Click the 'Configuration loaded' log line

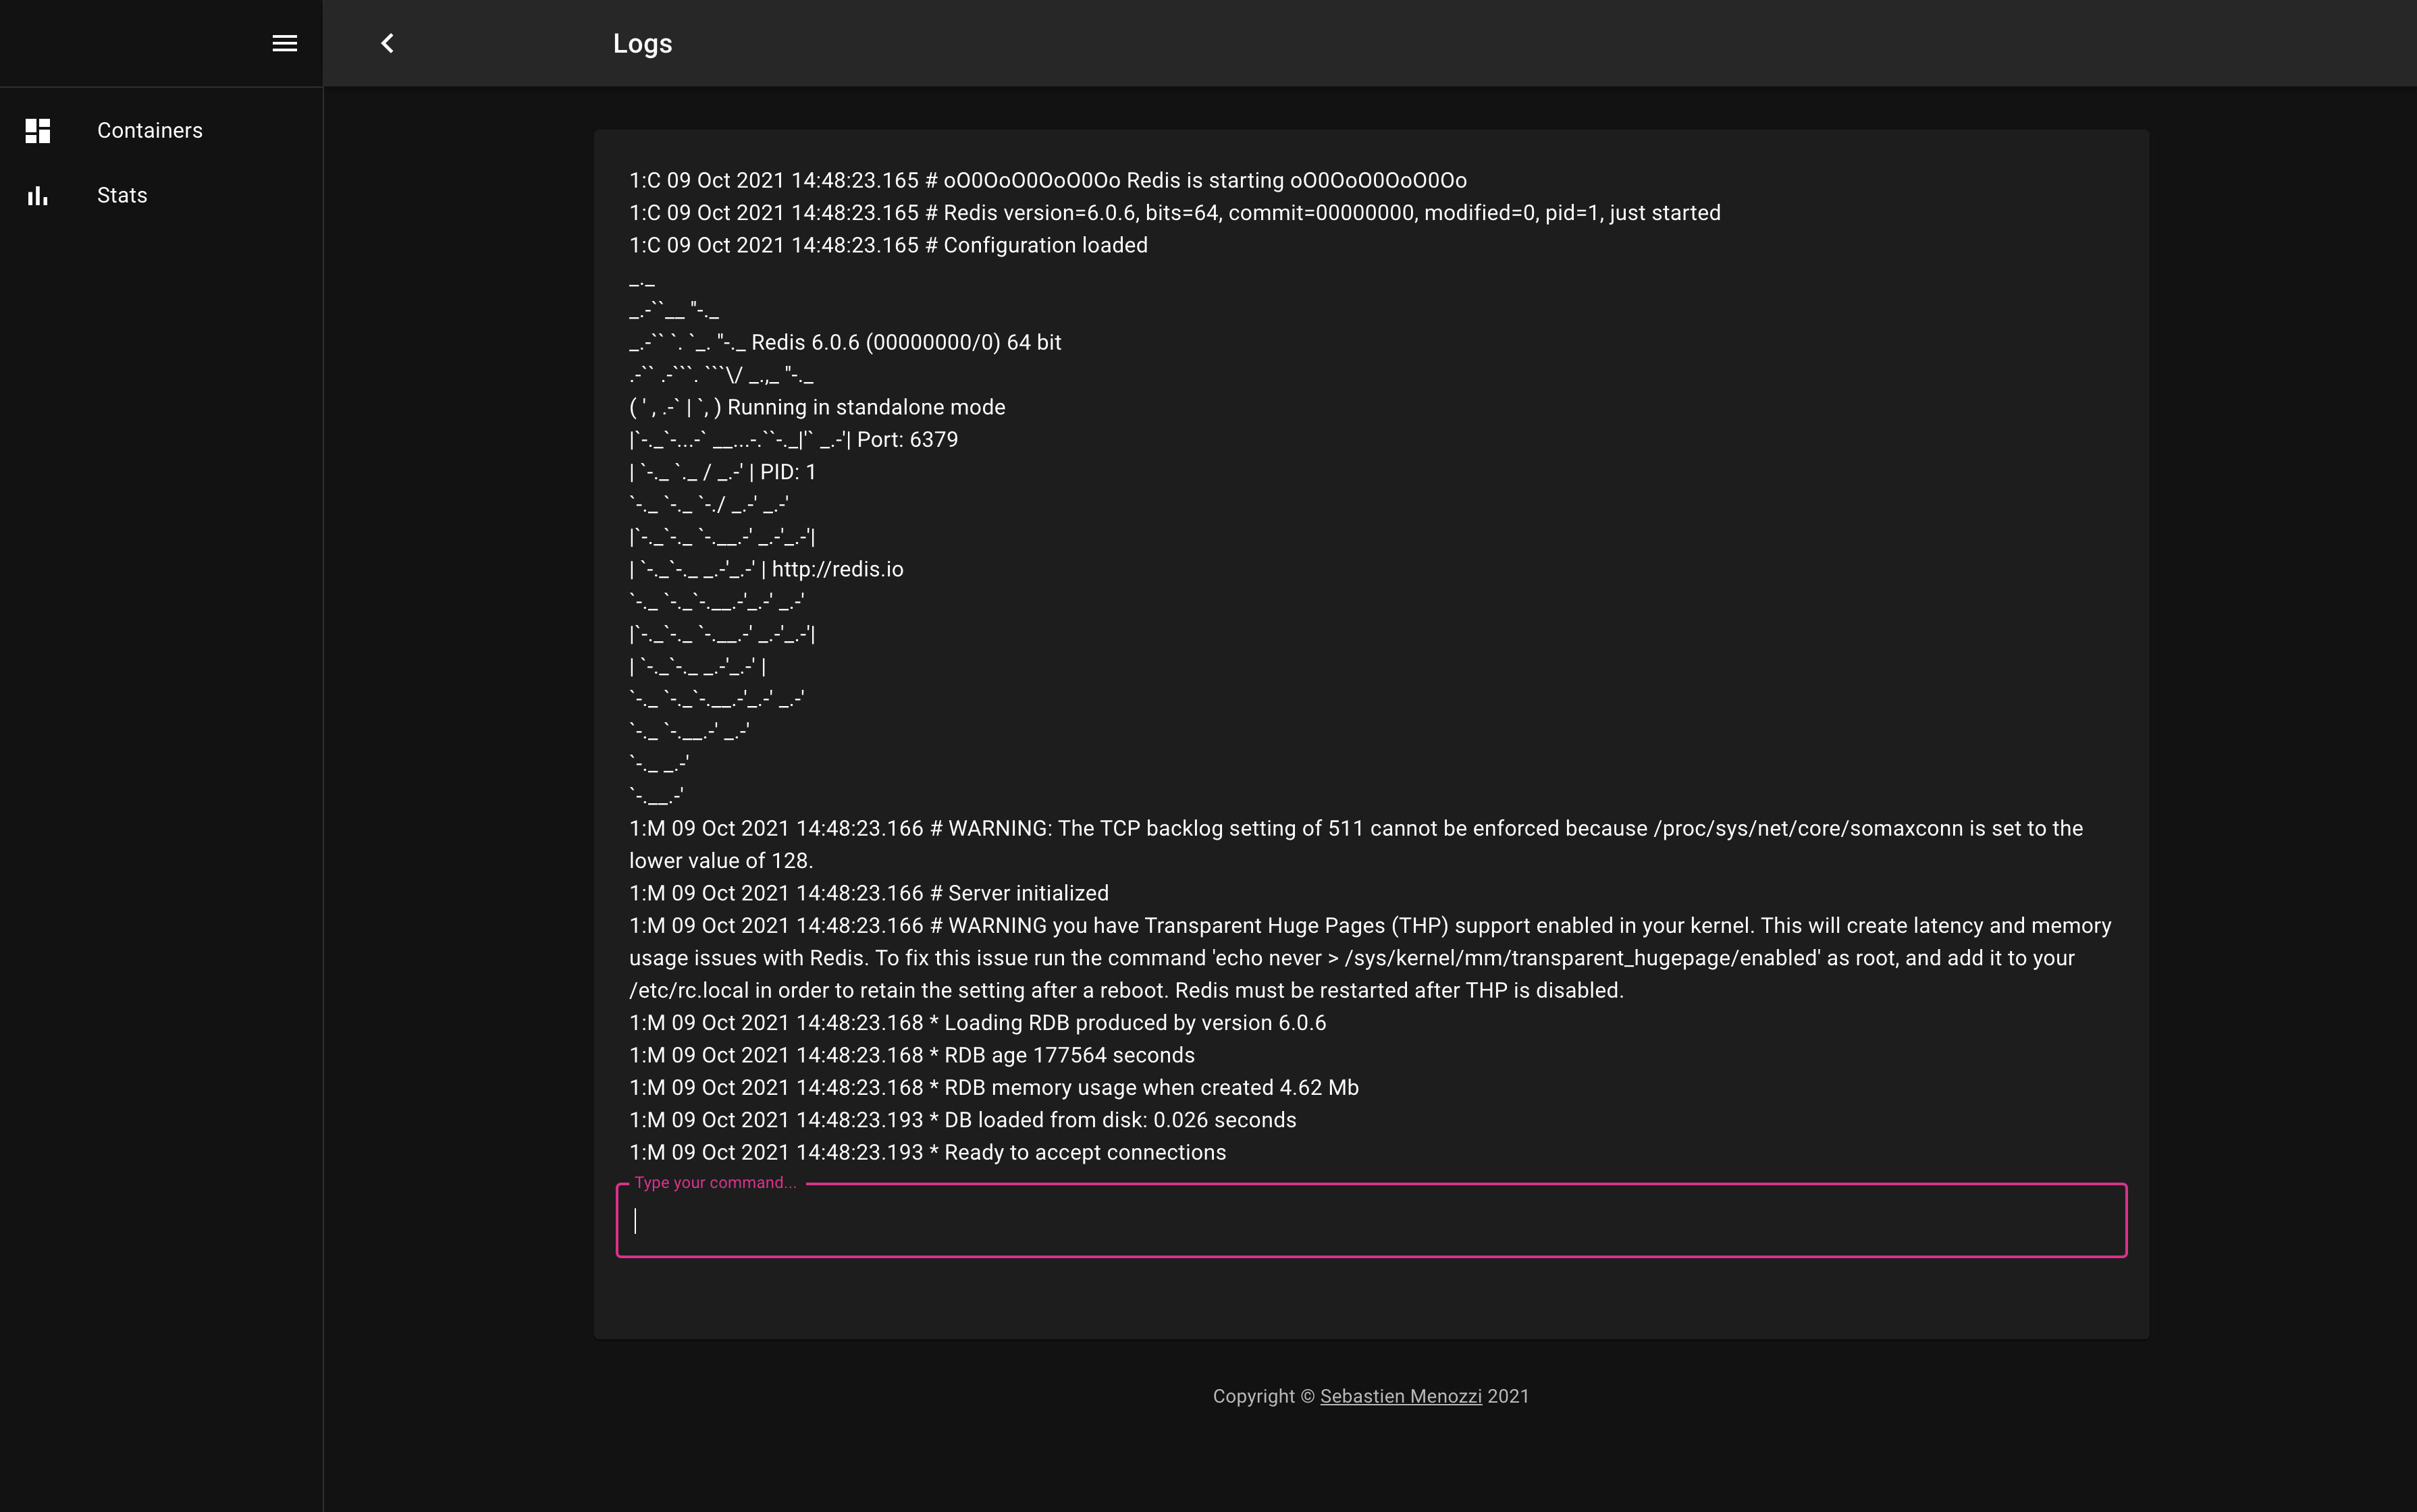(x=888, y=246)
